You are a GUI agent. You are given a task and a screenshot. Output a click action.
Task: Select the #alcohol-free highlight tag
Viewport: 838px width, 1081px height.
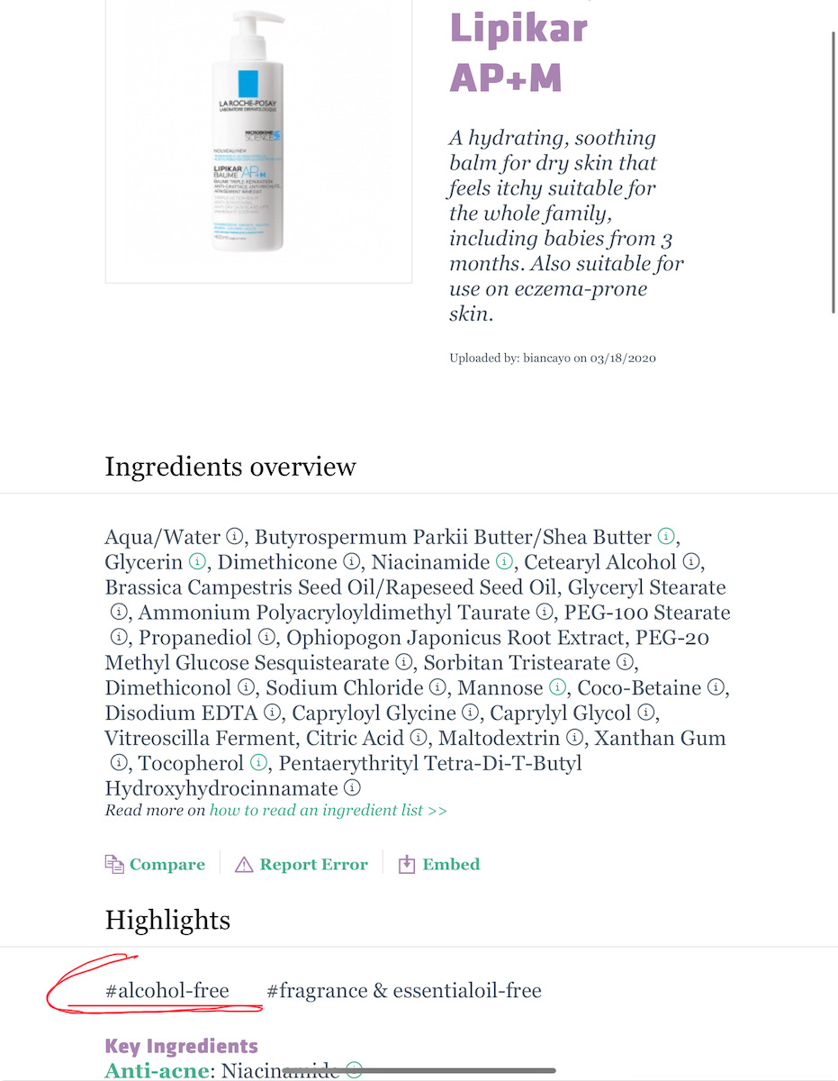click(167, 992)
